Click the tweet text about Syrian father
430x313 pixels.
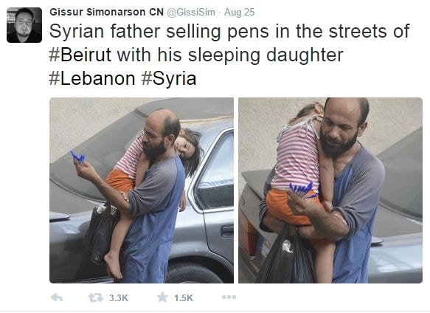[229, 55]
